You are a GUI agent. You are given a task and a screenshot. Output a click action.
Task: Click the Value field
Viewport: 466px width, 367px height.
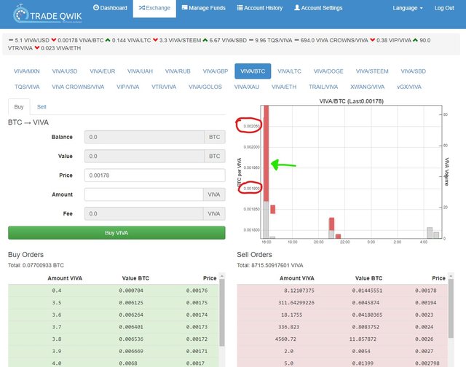point(144,156)
